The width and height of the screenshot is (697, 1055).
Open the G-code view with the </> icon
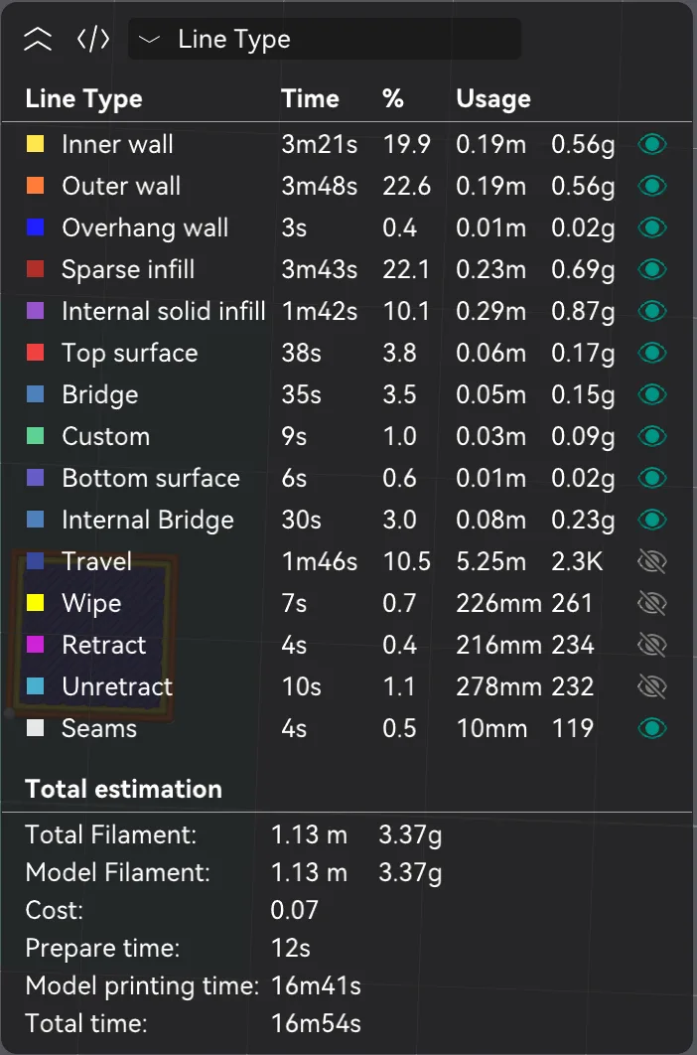[x=92, y=39]
